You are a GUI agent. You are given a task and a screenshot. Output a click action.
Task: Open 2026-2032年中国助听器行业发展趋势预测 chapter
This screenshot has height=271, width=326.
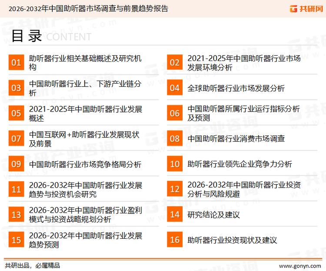tap(86, 240)
